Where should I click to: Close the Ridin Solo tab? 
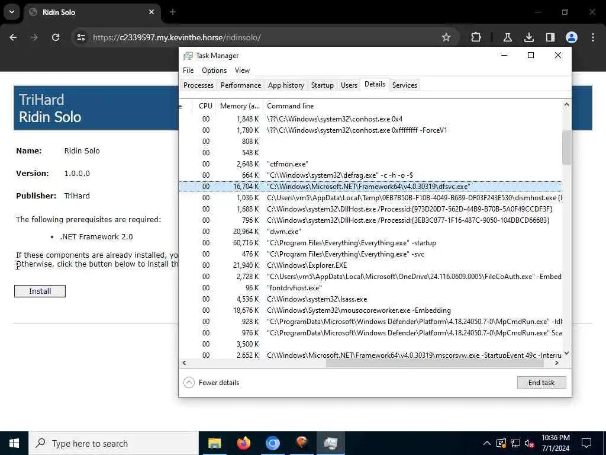click(x=151, y=12)
